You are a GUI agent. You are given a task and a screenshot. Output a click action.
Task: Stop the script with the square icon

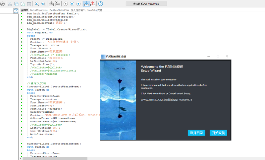click(x=79, y=4)
